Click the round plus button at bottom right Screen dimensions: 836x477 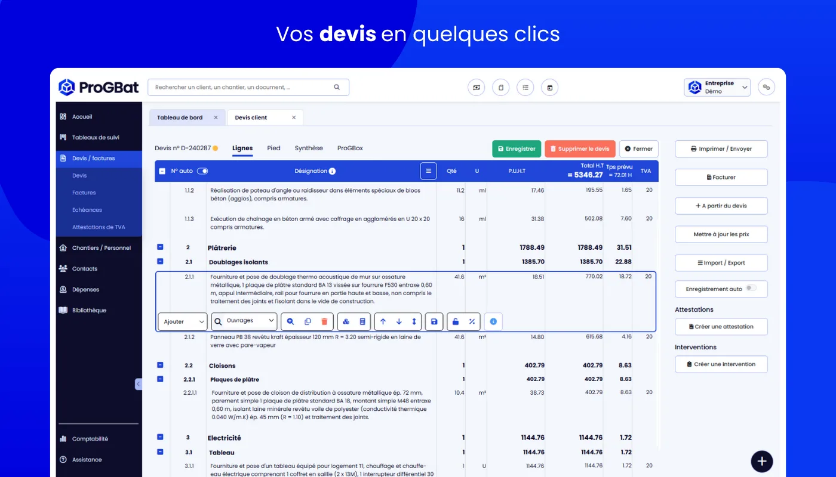coord(762,461)
